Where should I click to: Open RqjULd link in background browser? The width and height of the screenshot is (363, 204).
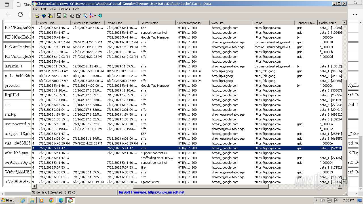(12, 95)
